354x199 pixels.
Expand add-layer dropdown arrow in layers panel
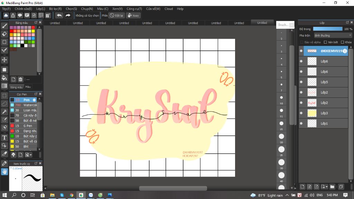tap(327, 187)
